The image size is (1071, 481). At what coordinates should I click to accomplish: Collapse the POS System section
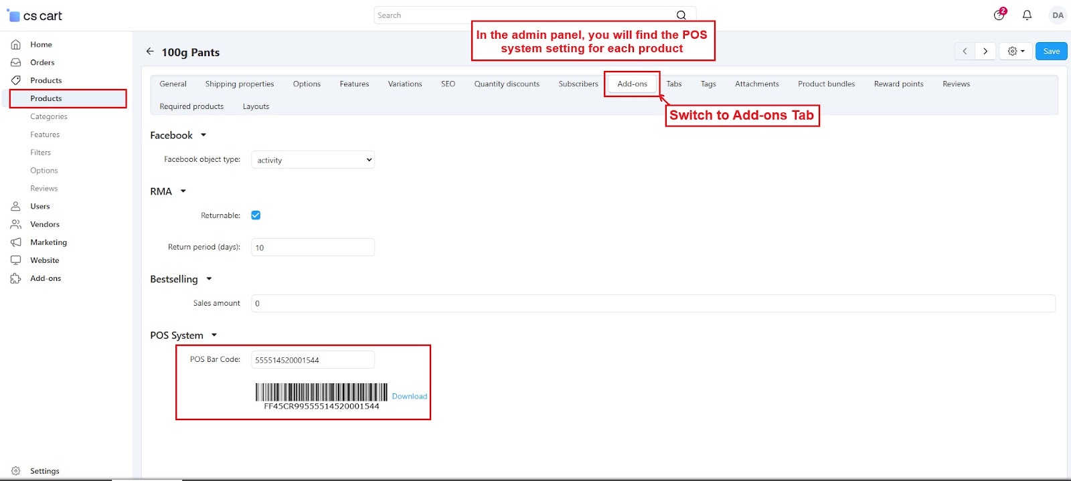(214, 335)
